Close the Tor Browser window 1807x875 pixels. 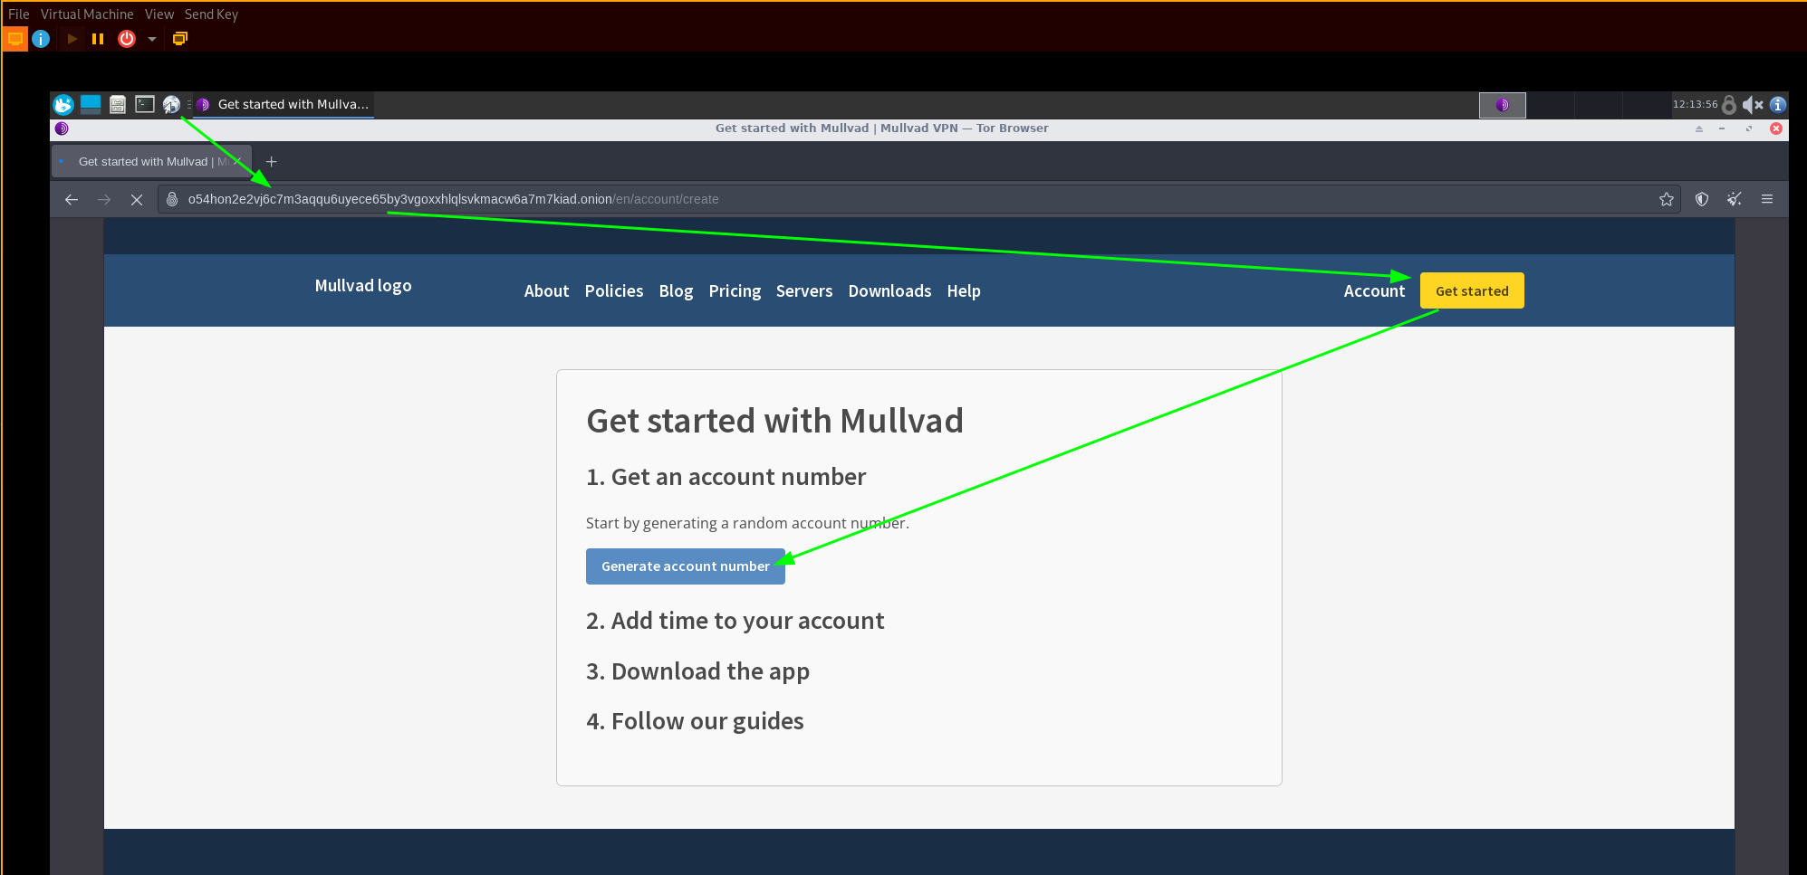1776,128
